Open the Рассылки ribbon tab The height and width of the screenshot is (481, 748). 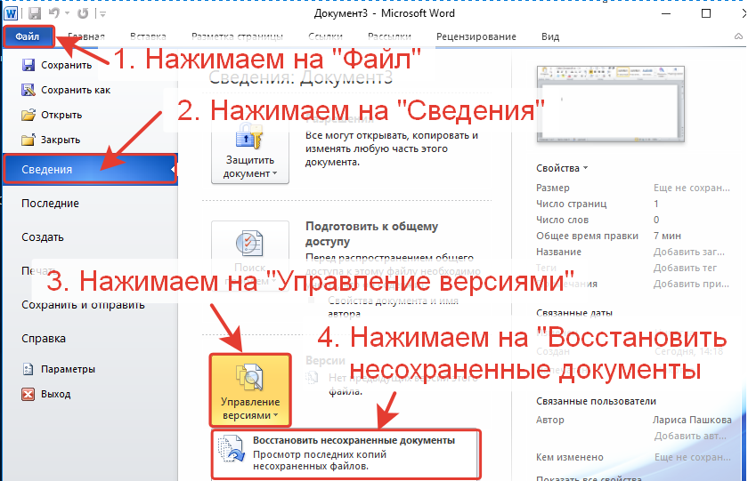coord(389,36)
